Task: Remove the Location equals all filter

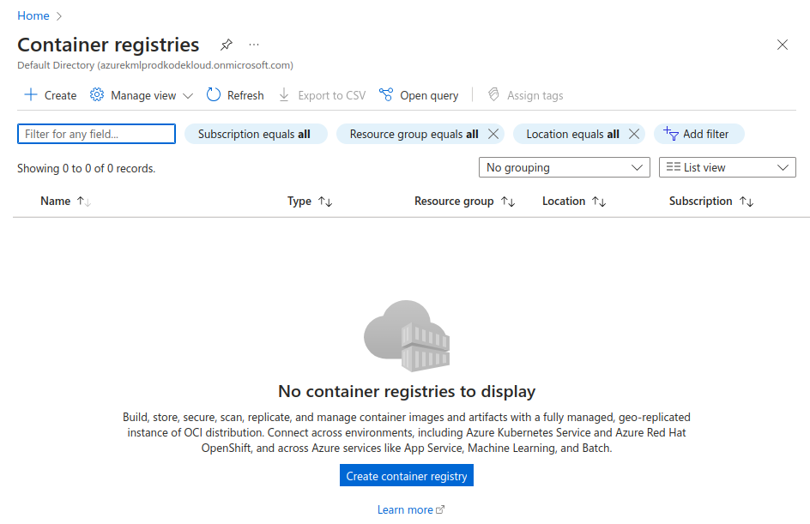Action: tap(633, 134)
